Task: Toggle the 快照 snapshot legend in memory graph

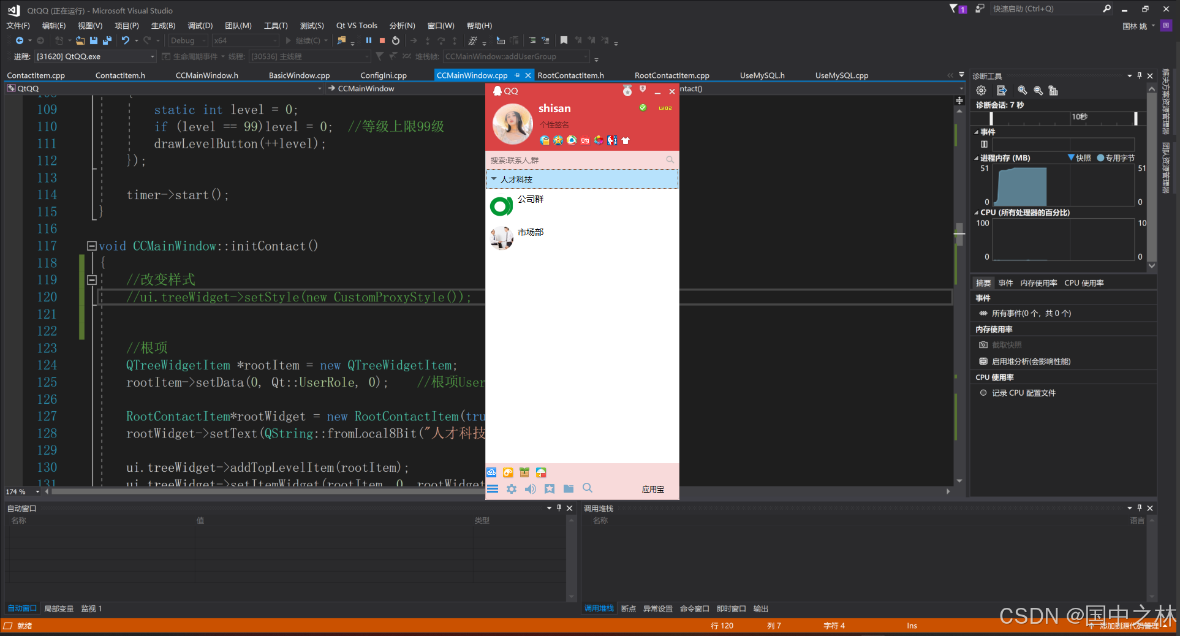Action: [x=1080, y=158]
